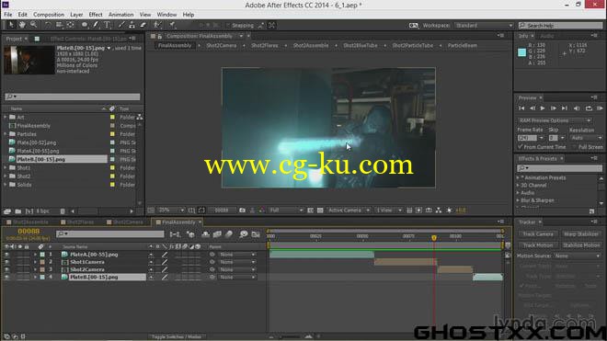This screenshot has height=341, width=607.
Task: Click the Stabilize Motion button
Action: pos(580,245)
